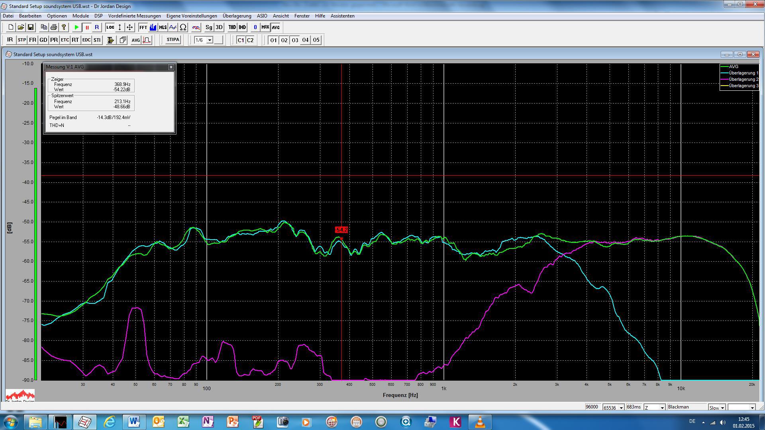765x430 pixels.
Task: Select overlay slot O4
Action: 305,40
